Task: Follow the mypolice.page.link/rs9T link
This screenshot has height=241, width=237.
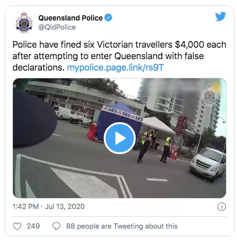Action: coord(116,68)
